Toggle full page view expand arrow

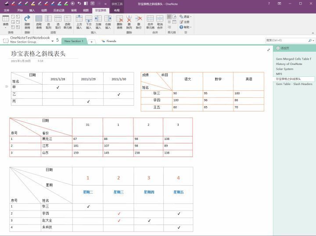click(x=269, y=50)
